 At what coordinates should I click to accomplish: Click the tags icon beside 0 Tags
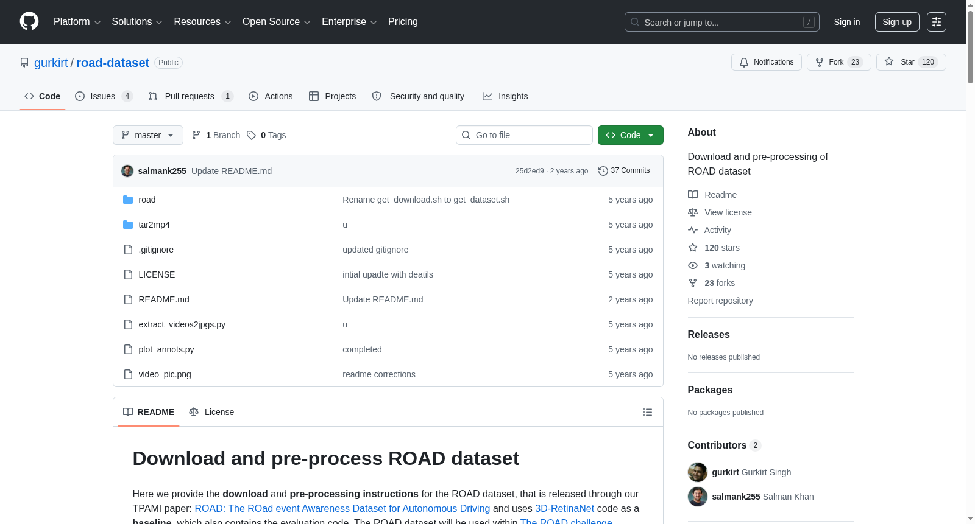251,135
